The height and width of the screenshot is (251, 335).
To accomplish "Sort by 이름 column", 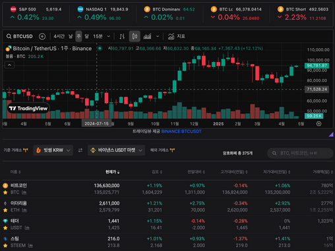I will [x=15, y=172].
